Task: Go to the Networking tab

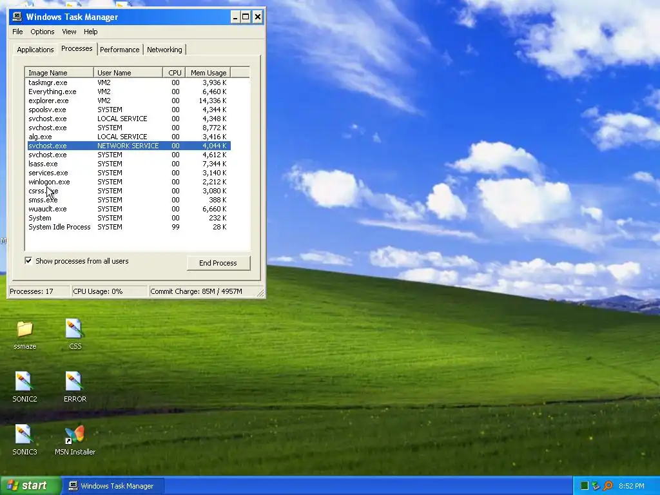Action: [164, 50]
